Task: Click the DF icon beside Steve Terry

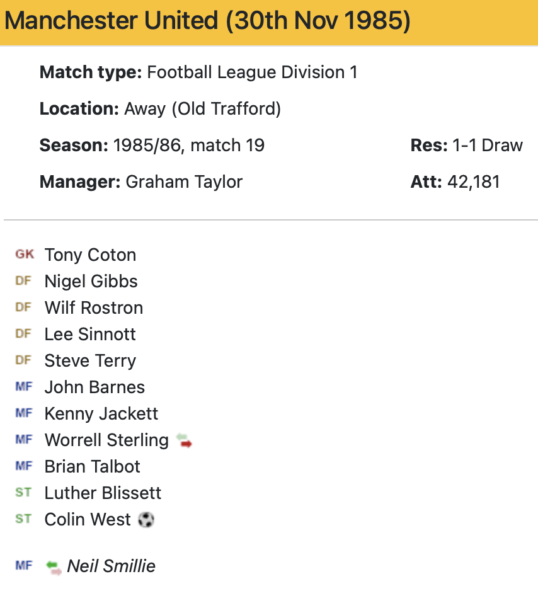Action: [23, 360]
